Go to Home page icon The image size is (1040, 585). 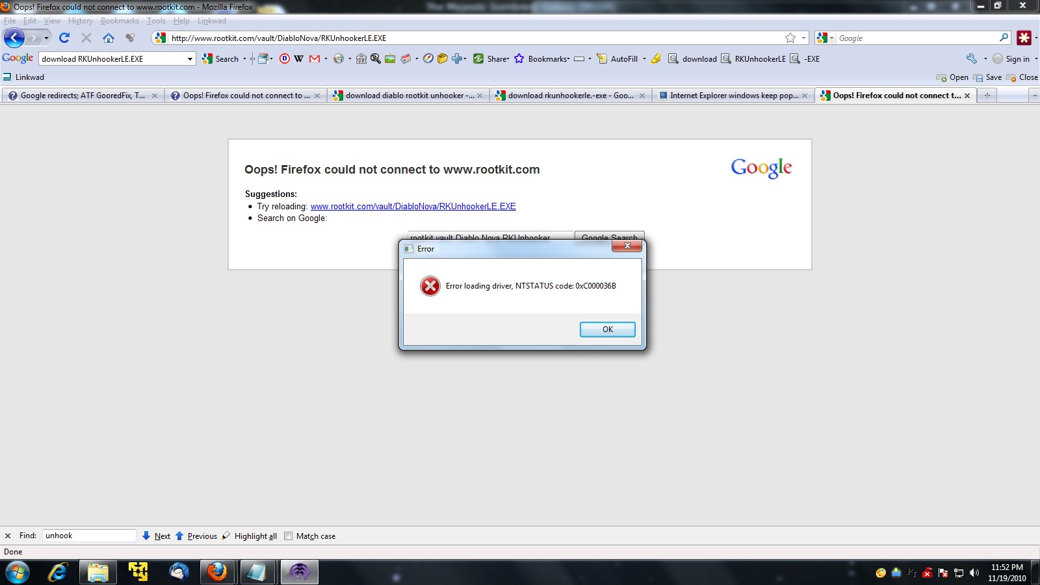109,38
